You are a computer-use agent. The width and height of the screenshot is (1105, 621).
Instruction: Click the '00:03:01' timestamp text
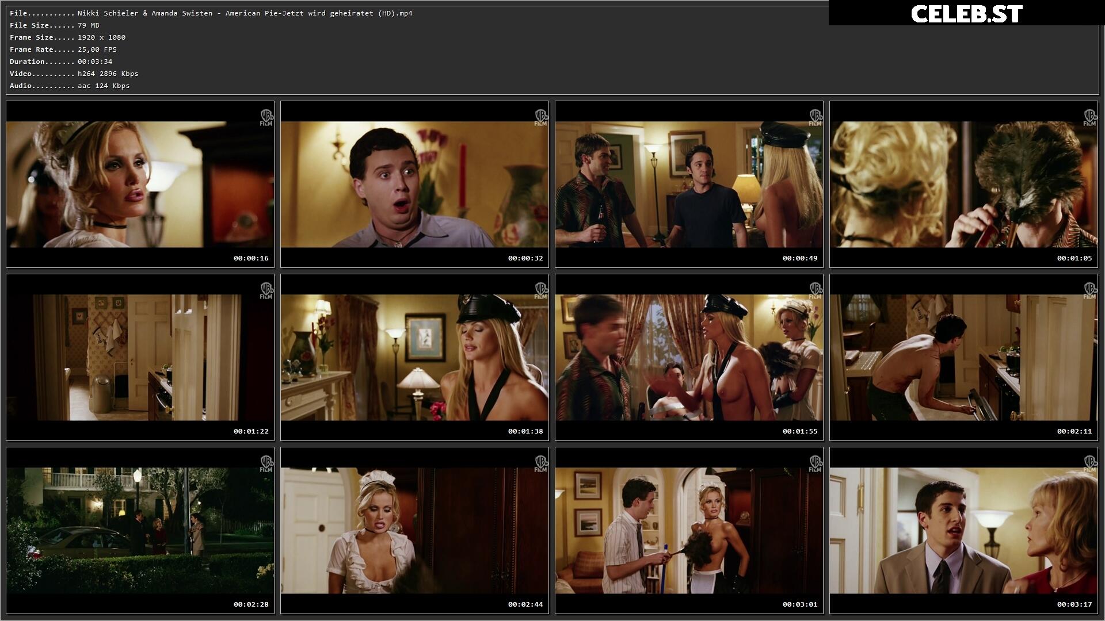(x=800, y=604)
